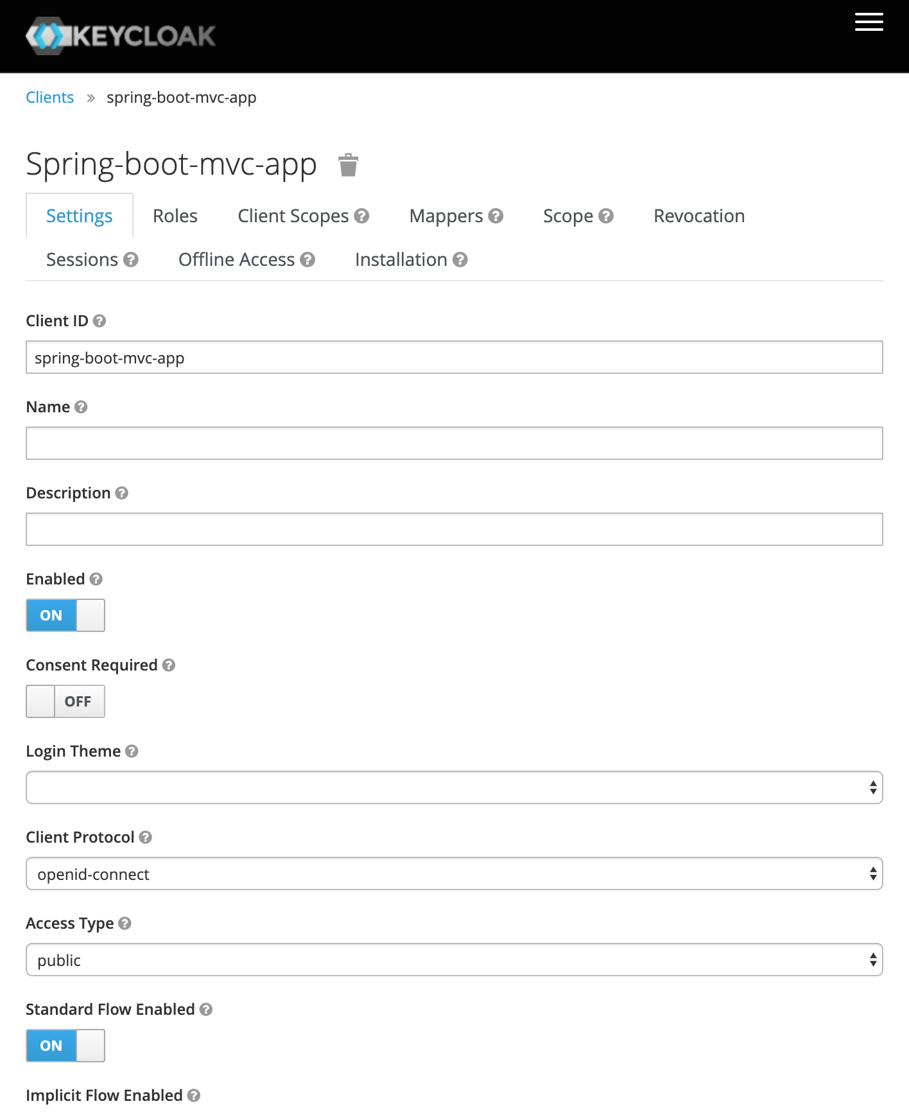Show help icon next to Installation tab

(x=460, y=259)
